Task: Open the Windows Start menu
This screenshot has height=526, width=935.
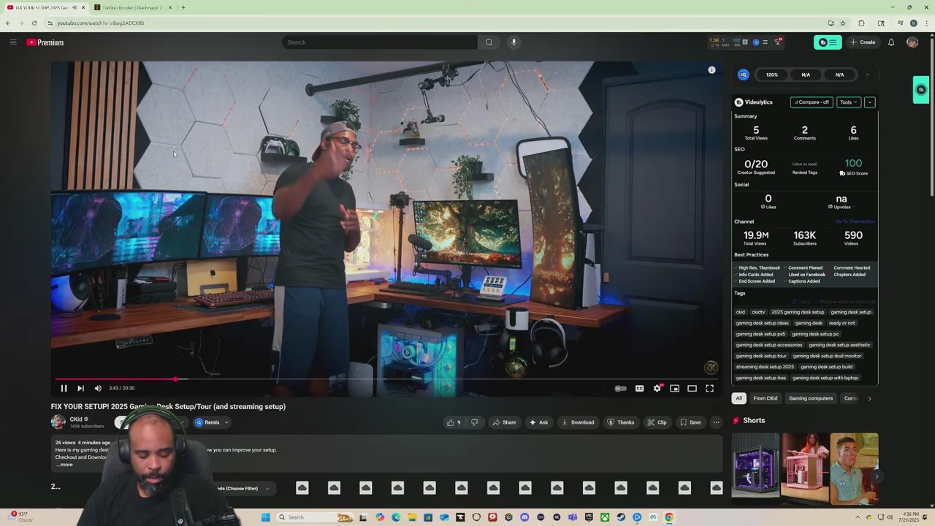Action: pos(266,517)
